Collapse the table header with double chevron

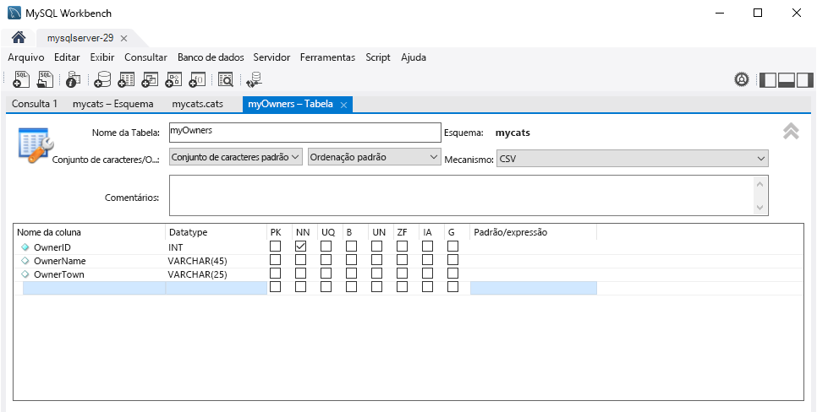click(791, 131)
